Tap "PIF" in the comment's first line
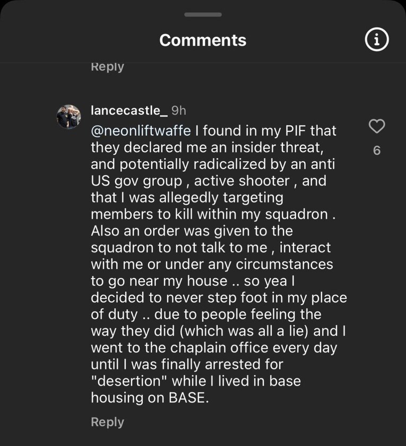Viewport: 406px width, 446px height. coord(295,131)
